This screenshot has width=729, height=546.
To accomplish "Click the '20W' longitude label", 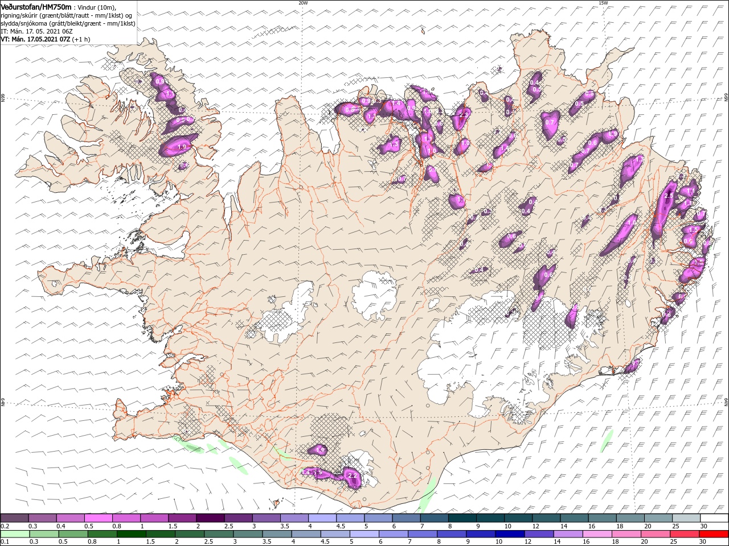I will [303, 3].
